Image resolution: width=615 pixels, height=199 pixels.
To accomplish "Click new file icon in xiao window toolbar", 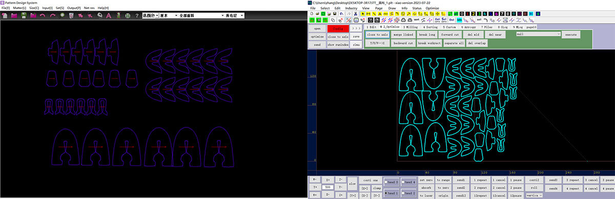I will click(312, 14).
